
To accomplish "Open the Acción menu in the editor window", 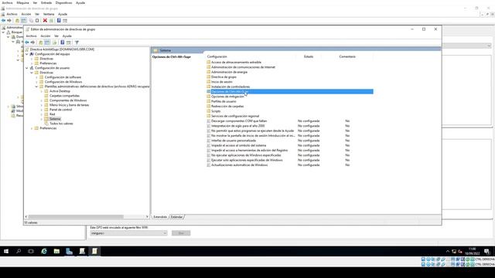I will coord(46,36).
